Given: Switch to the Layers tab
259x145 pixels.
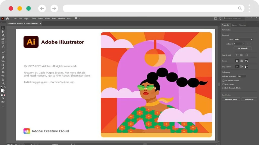Looking at the screenshot, I should coord(234,25).
